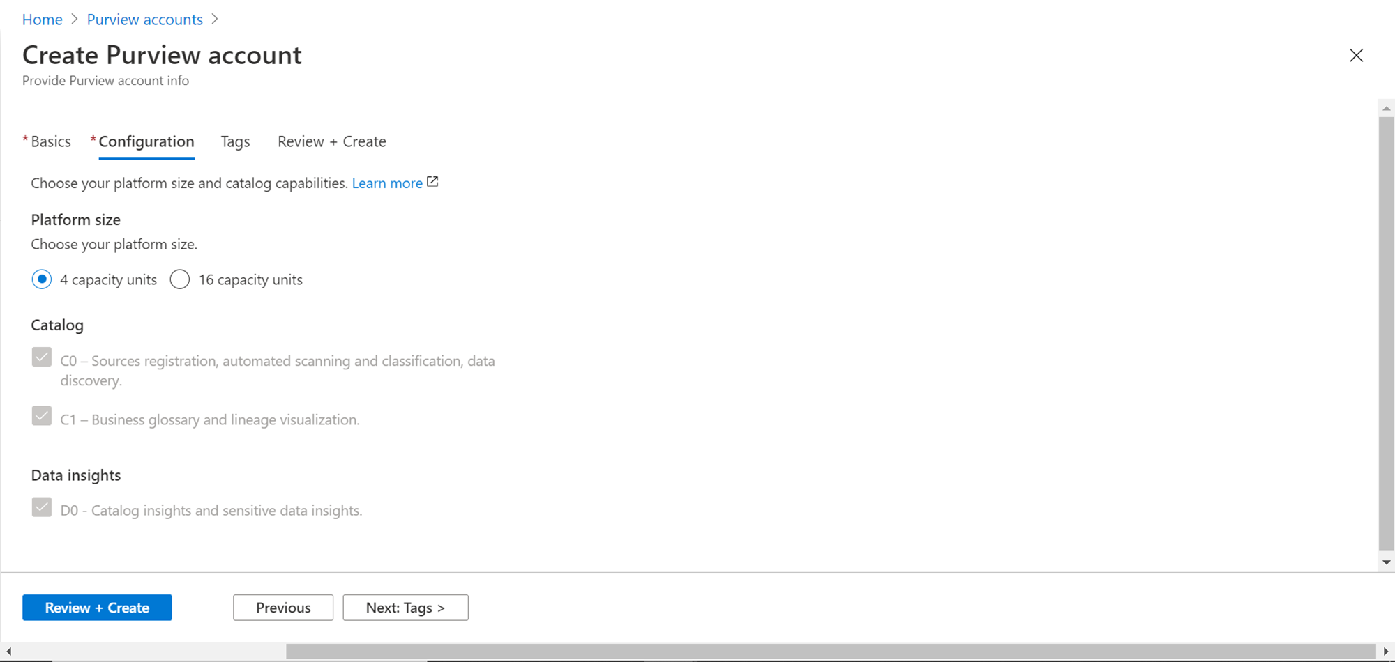The image size is (1395, 662).
Task: Click the vertical scrollbar down arrow
Action: [x=1387, y=562]
